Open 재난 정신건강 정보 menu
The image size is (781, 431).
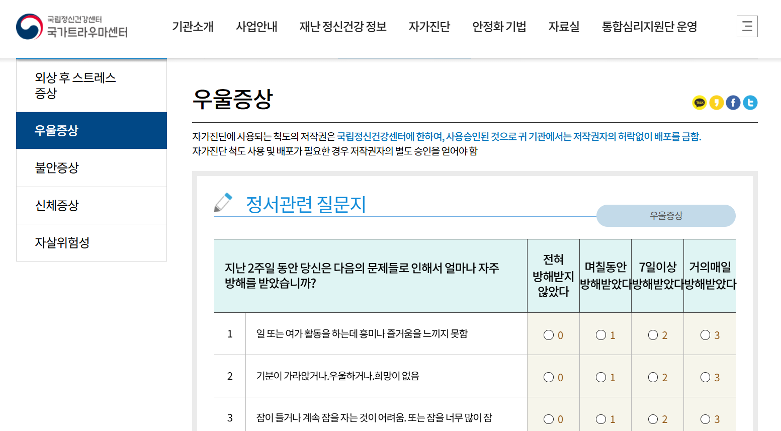pyautogui.click(x=343, y=27)
